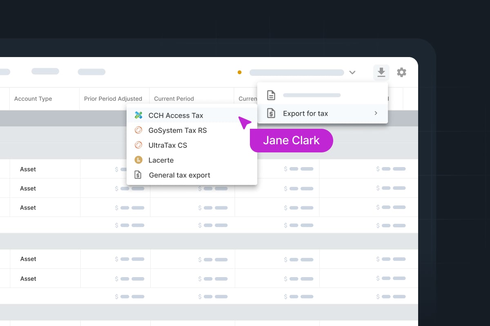Click the Export for tax dollar-document icon
Screen dimensions: 490x326
coord(271,113)
